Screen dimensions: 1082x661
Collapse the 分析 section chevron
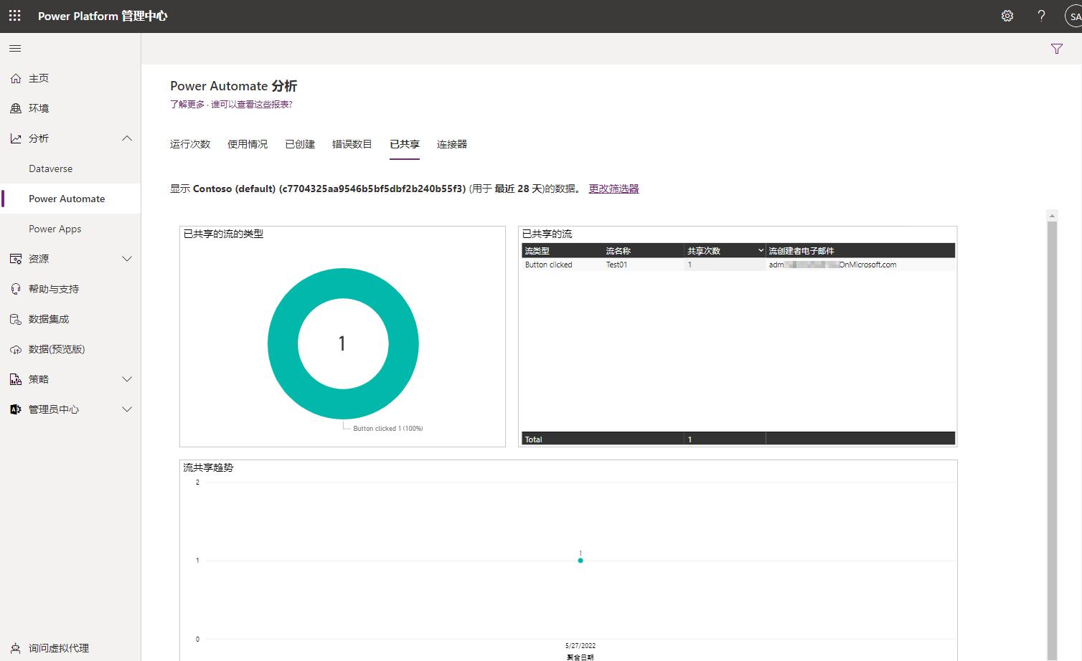[127, 138]
